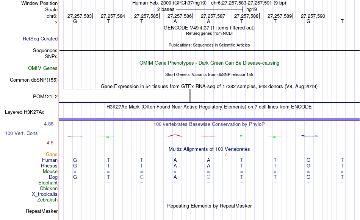This screenshot has height=220, width=360.
Task: Click the Mouse species label
Action: click(x=50, y=172)
